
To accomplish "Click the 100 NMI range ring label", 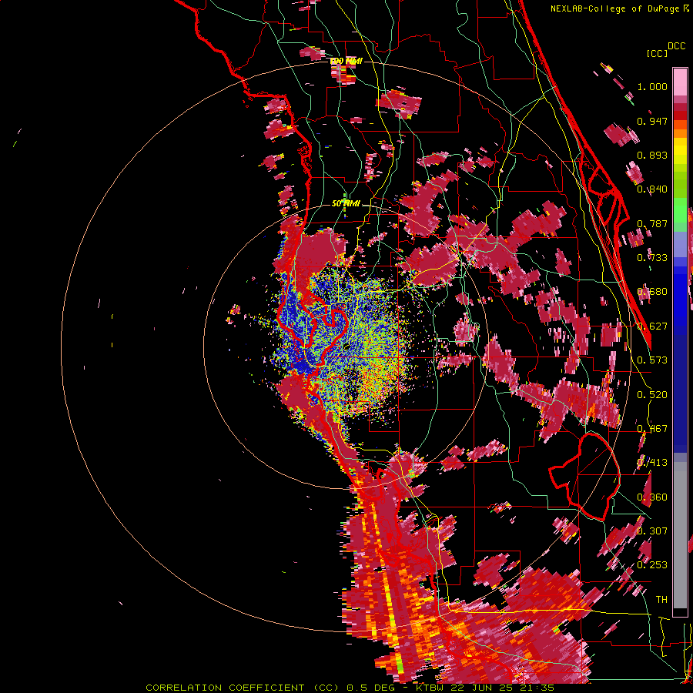I will (346, 61).
